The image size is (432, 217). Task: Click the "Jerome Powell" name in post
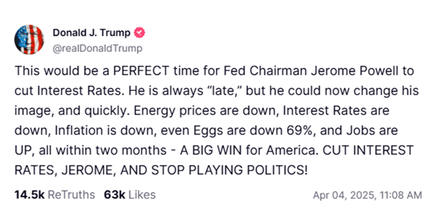point(355,71)
